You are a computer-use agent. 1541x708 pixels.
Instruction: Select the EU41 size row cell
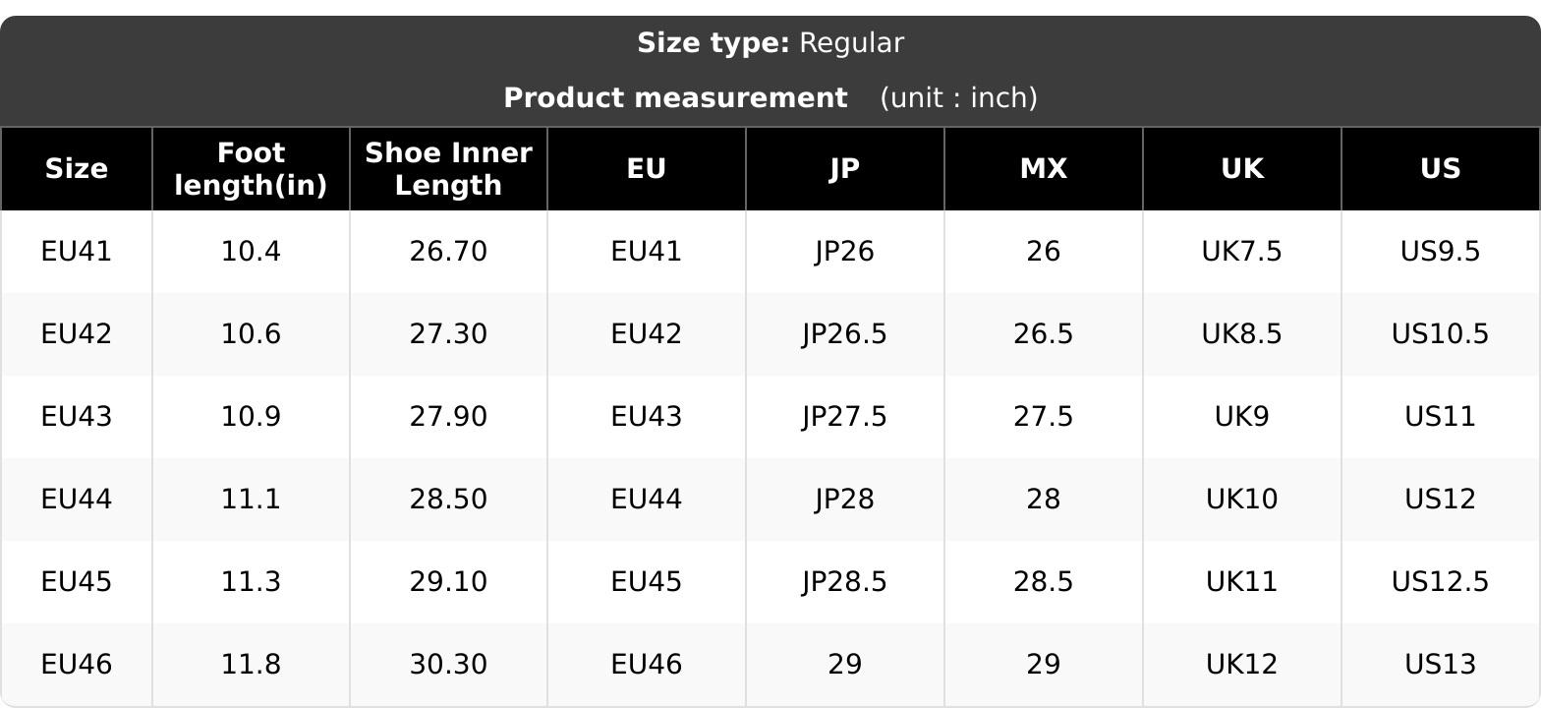tap(77, 252)
